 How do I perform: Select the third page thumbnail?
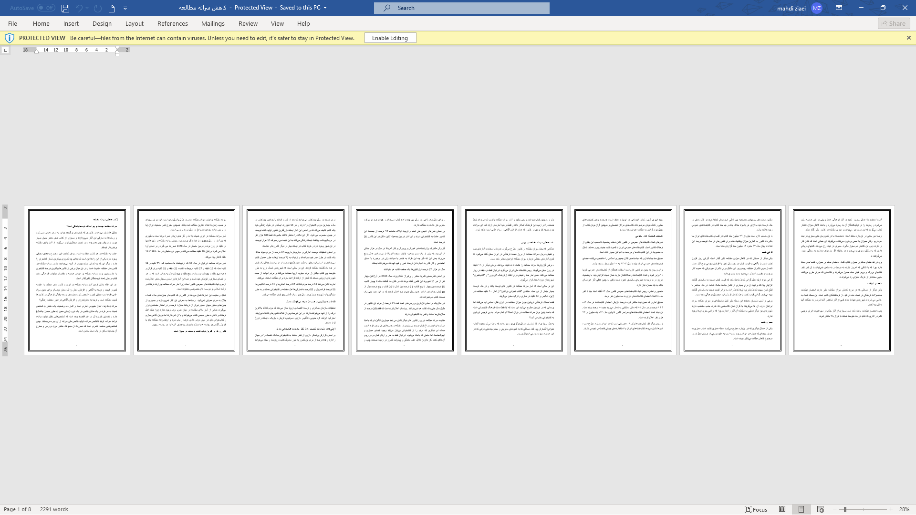coord(295,280)
